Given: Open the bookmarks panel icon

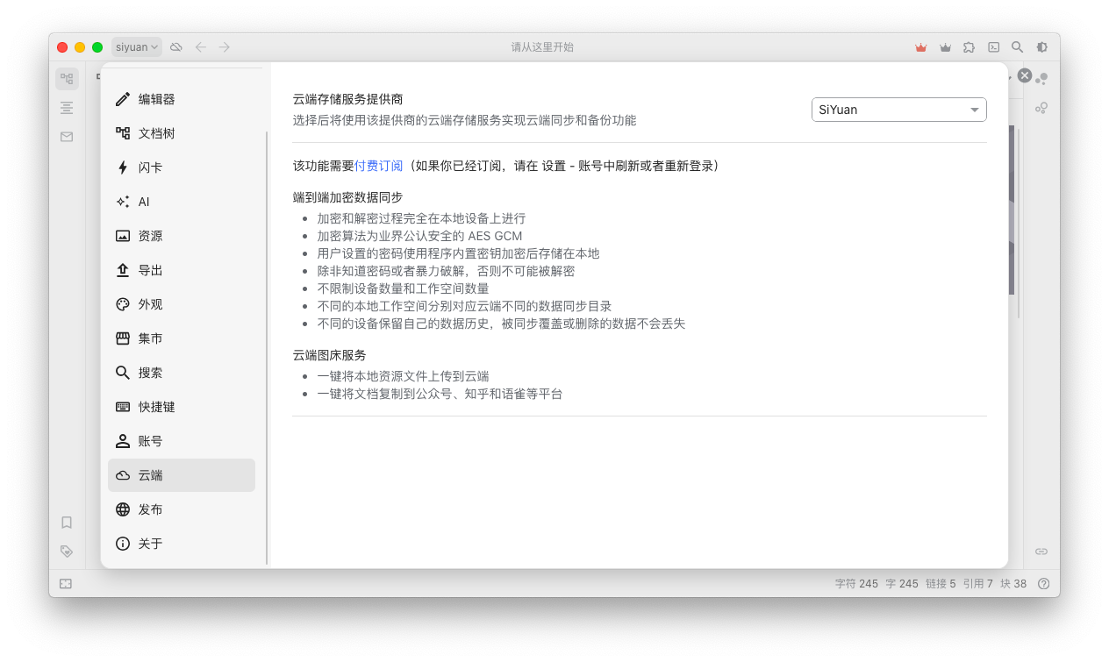Looking at the screenshot, I should (67, 522).
